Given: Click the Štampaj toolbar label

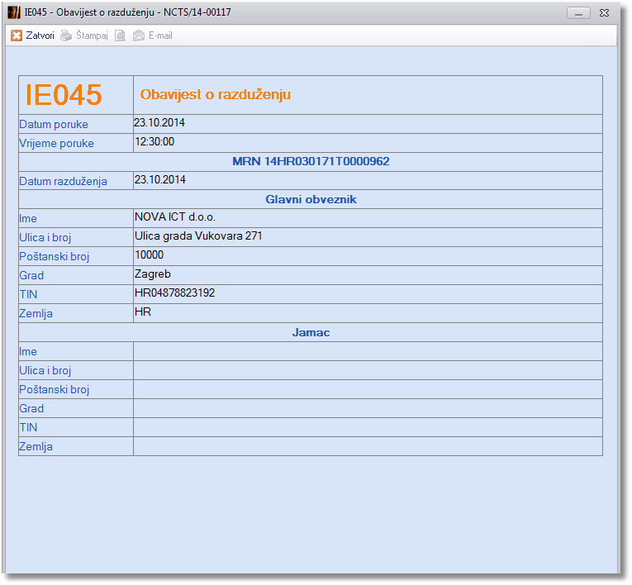Looking at the screenshot, I should coord(92,36).
